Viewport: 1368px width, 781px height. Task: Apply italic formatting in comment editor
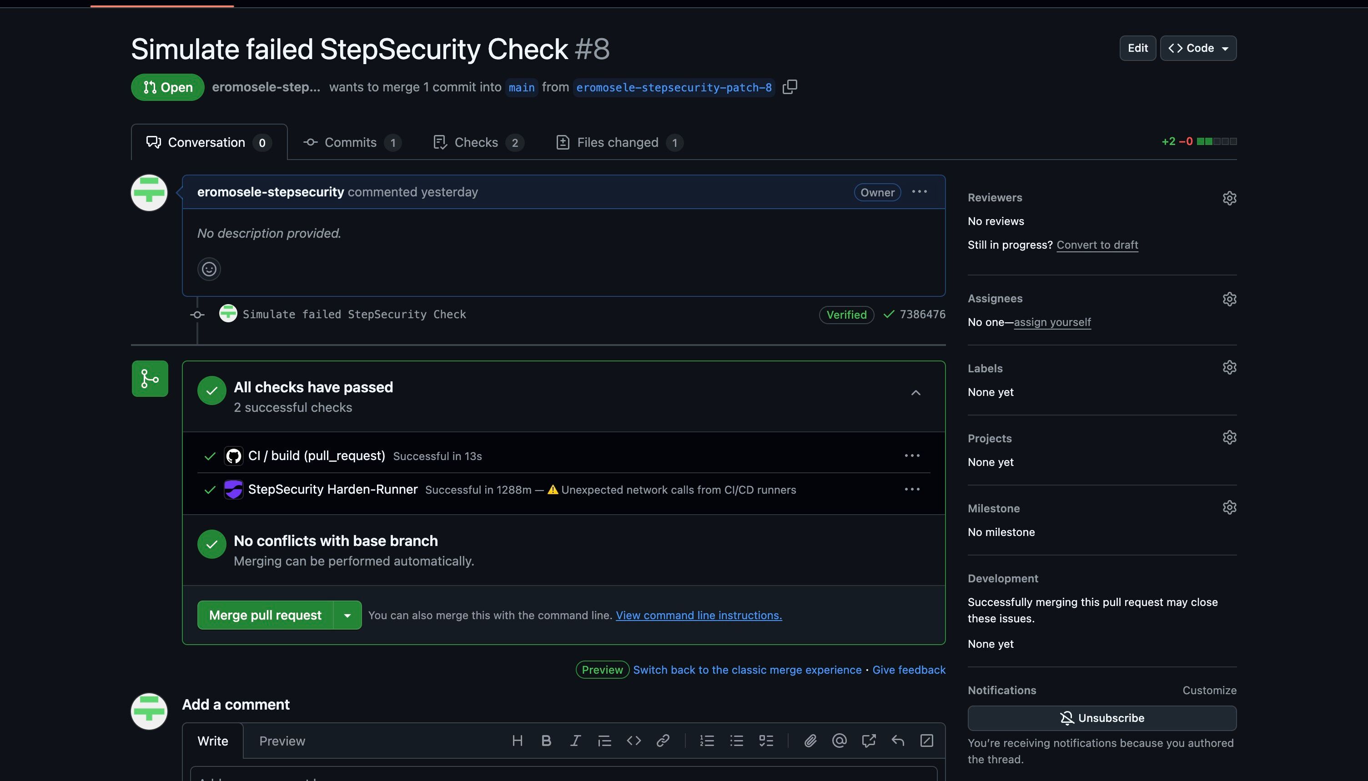(575, 741)
